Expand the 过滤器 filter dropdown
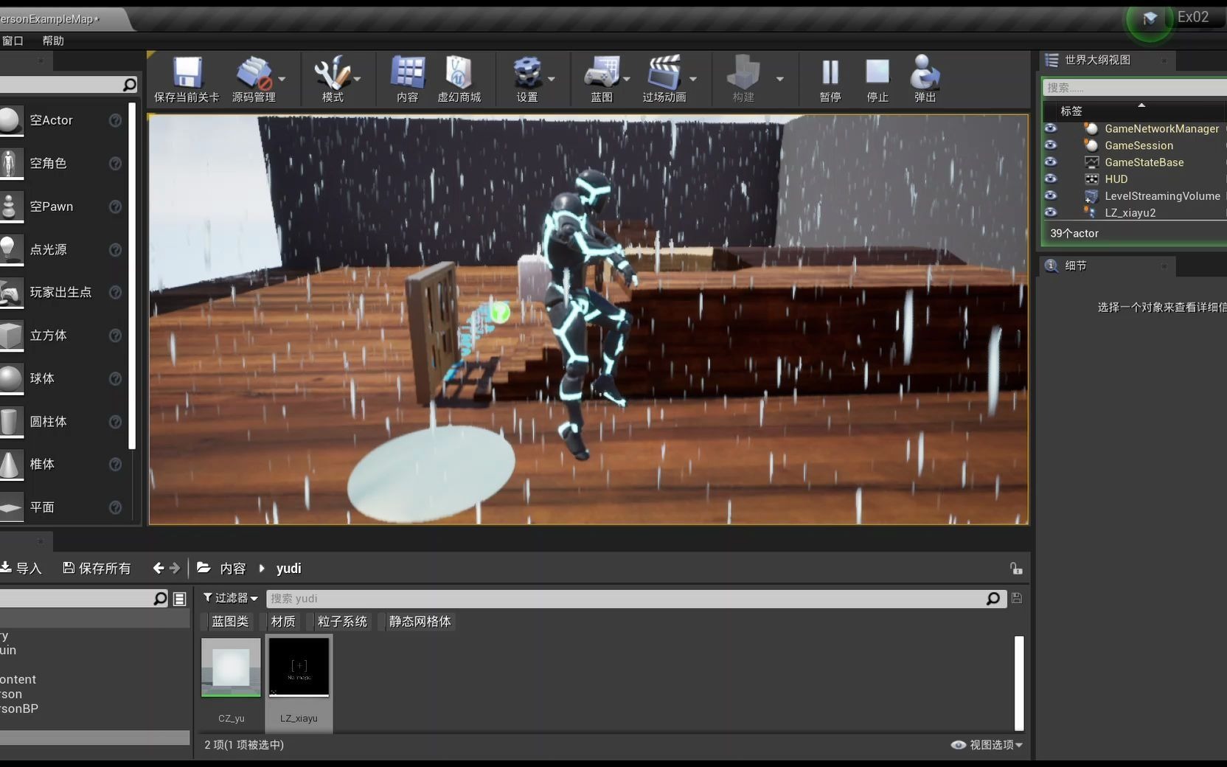 pos(229,598)
